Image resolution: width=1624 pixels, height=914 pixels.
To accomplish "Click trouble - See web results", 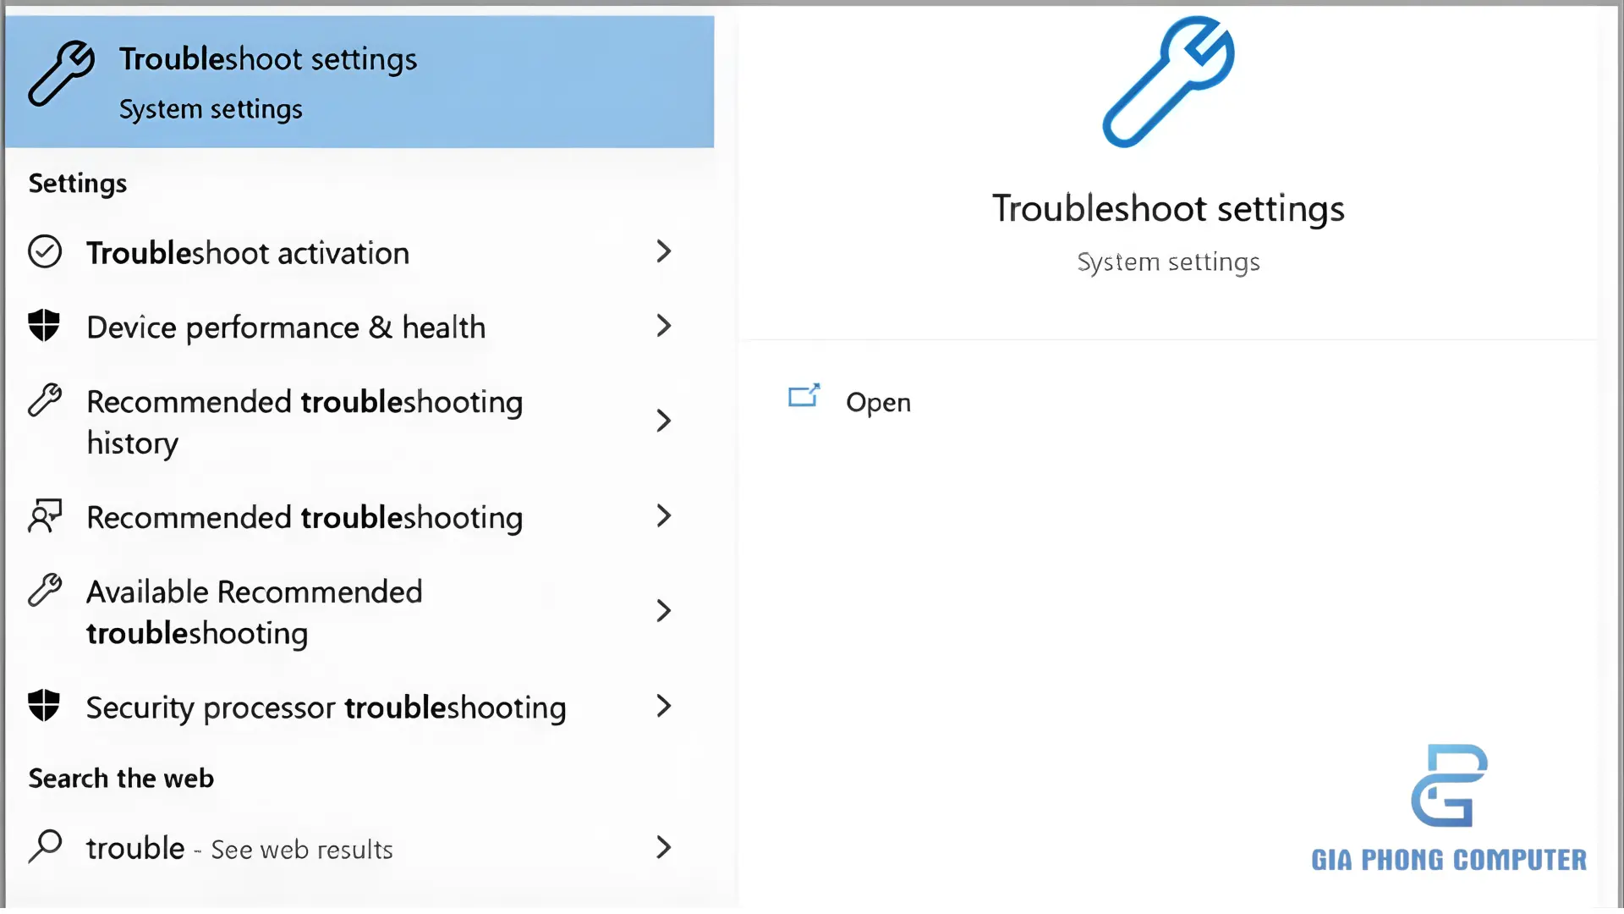I will [239, 847].
